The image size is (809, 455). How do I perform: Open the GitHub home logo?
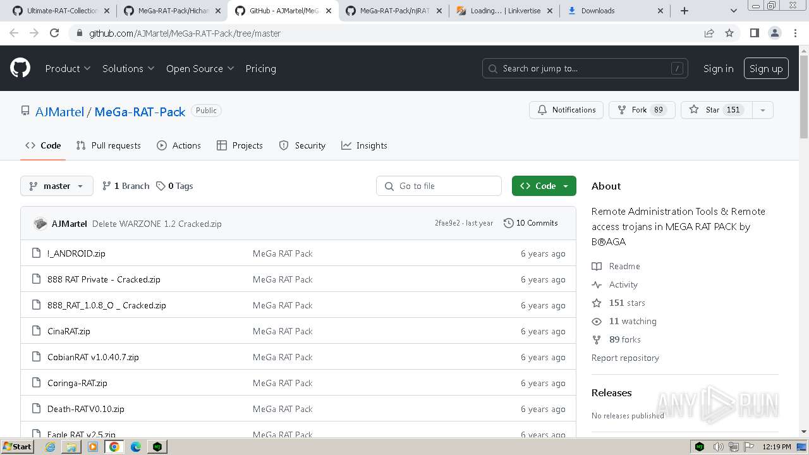point(20,68)
